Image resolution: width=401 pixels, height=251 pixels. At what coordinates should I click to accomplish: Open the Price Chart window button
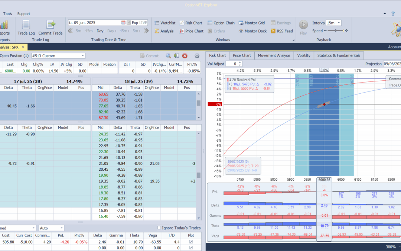[x=191, y=31]
